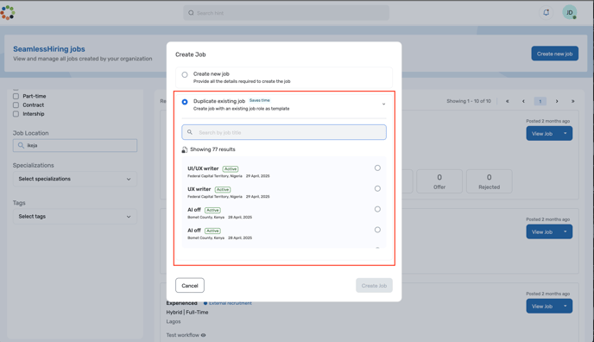Select the Duplicate existing job radio option
This screenshot has width=594, height=342.
coord(185,102)
